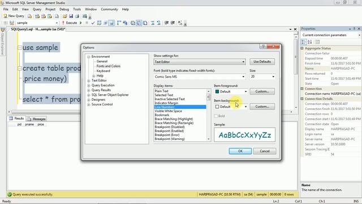The image size is (362, 204).
Task: Open the Tools menu
Action: (77, 9)
